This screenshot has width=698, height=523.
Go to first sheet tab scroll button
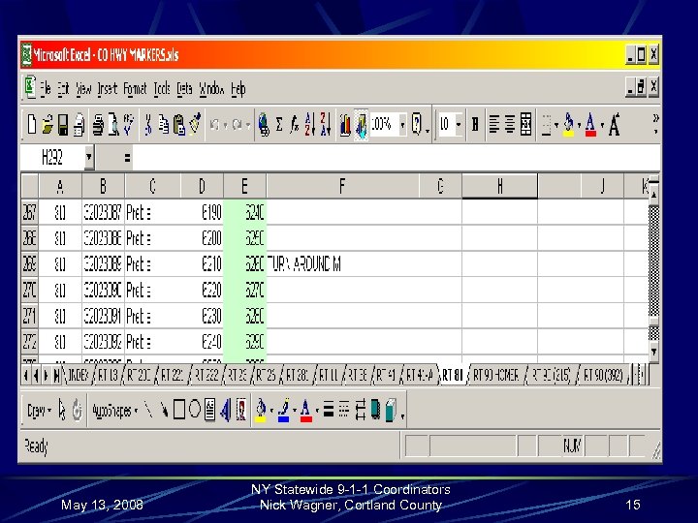(x=26, y=376)
